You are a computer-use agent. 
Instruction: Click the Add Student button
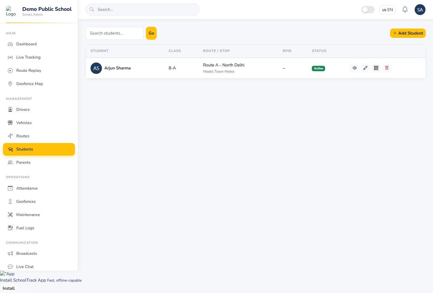pos(408,33)
